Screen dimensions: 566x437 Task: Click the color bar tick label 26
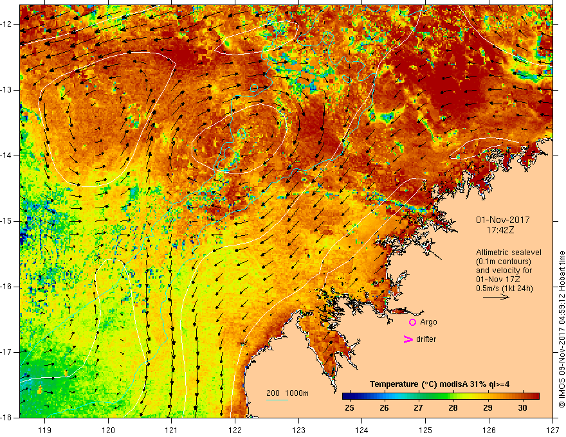click(x=384, y=408)
